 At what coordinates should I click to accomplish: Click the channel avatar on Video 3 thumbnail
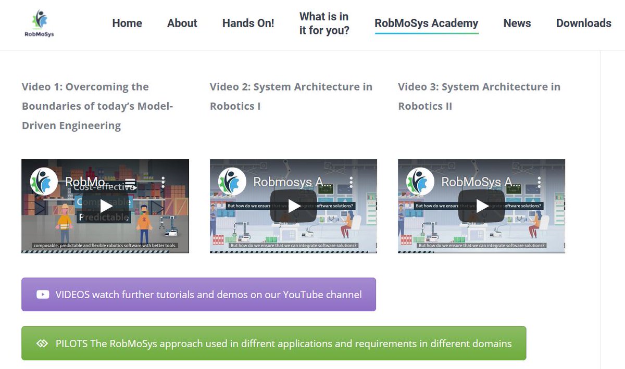click(420, 182)
